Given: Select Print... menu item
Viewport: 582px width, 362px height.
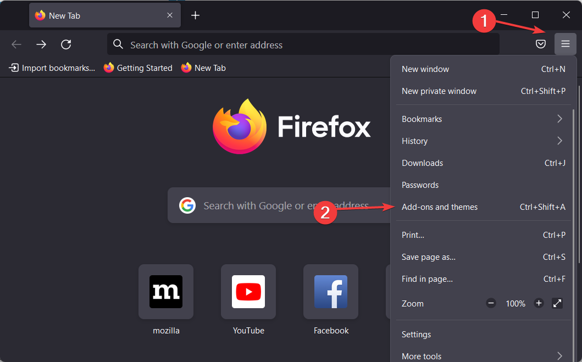Looking at the screenshot, I should 483,235.
